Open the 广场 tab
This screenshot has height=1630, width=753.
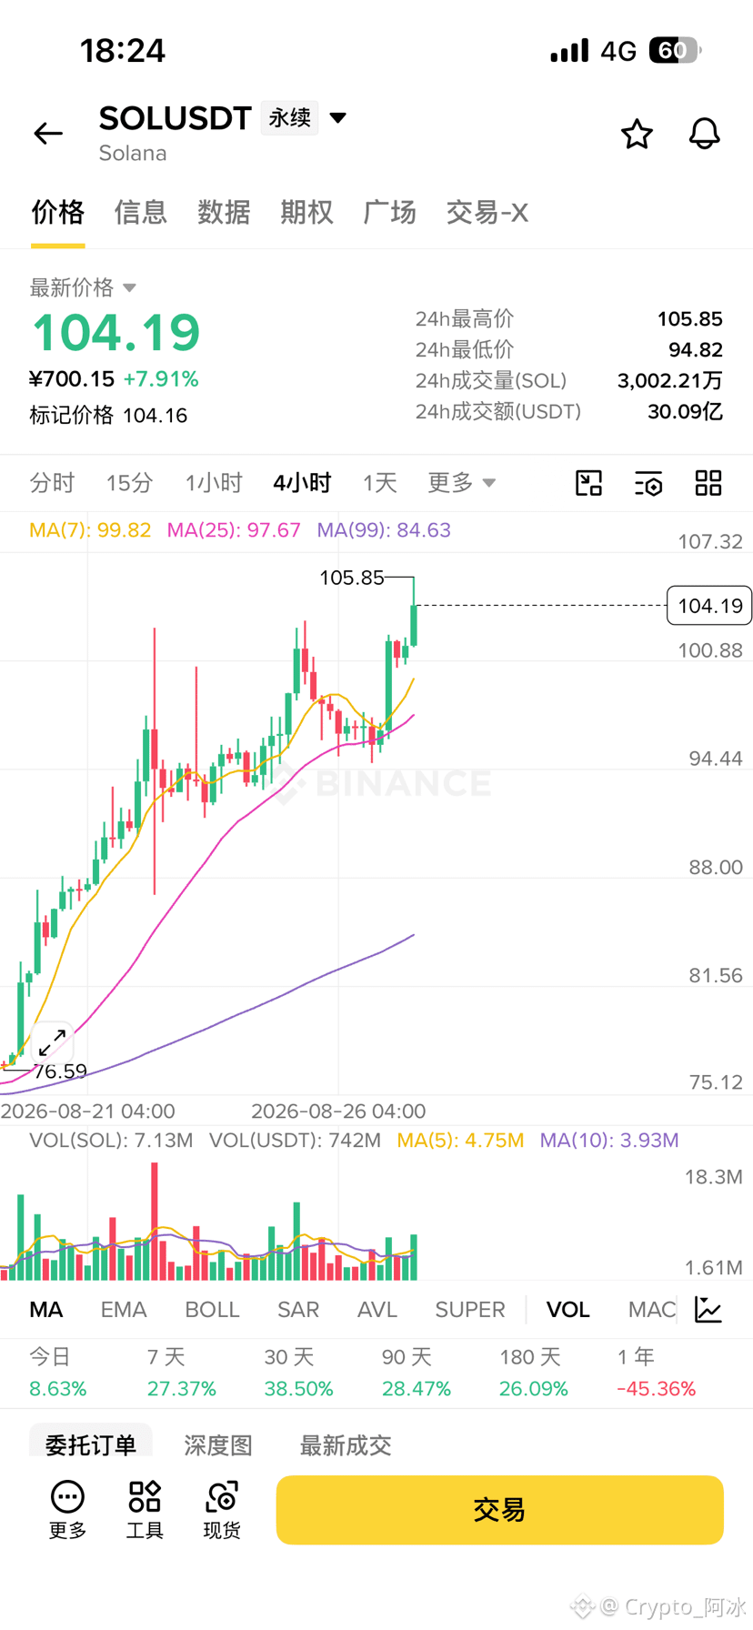pos(389,213)
